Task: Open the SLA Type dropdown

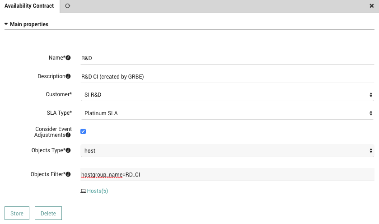Action: (227, 113)
